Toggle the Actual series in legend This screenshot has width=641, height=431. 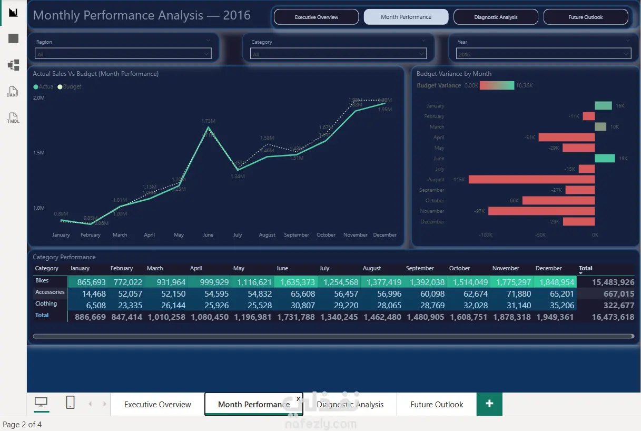[44, 86]
